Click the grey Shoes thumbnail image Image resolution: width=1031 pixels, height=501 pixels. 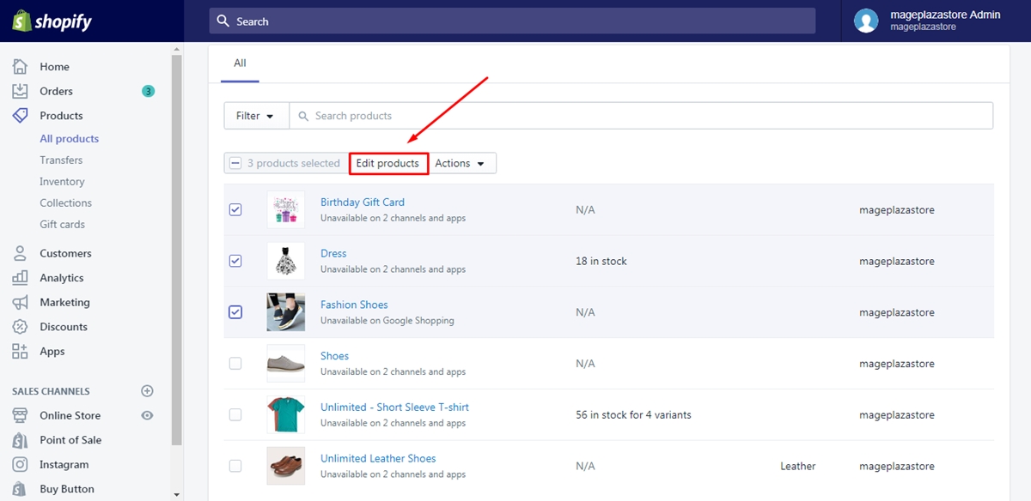point(285,364)
